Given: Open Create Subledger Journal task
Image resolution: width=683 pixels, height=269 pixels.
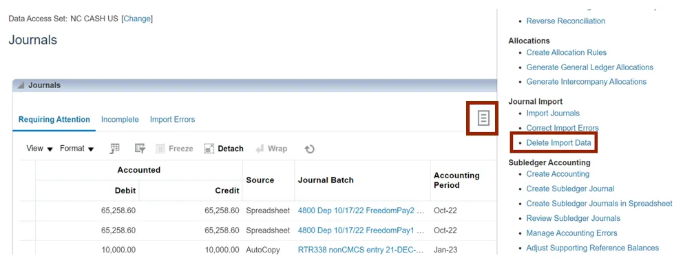Looking at the screenshot, I should coord(570,189).
